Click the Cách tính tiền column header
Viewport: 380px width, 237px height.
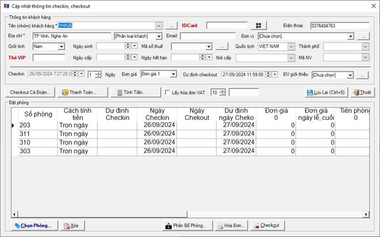77,114
